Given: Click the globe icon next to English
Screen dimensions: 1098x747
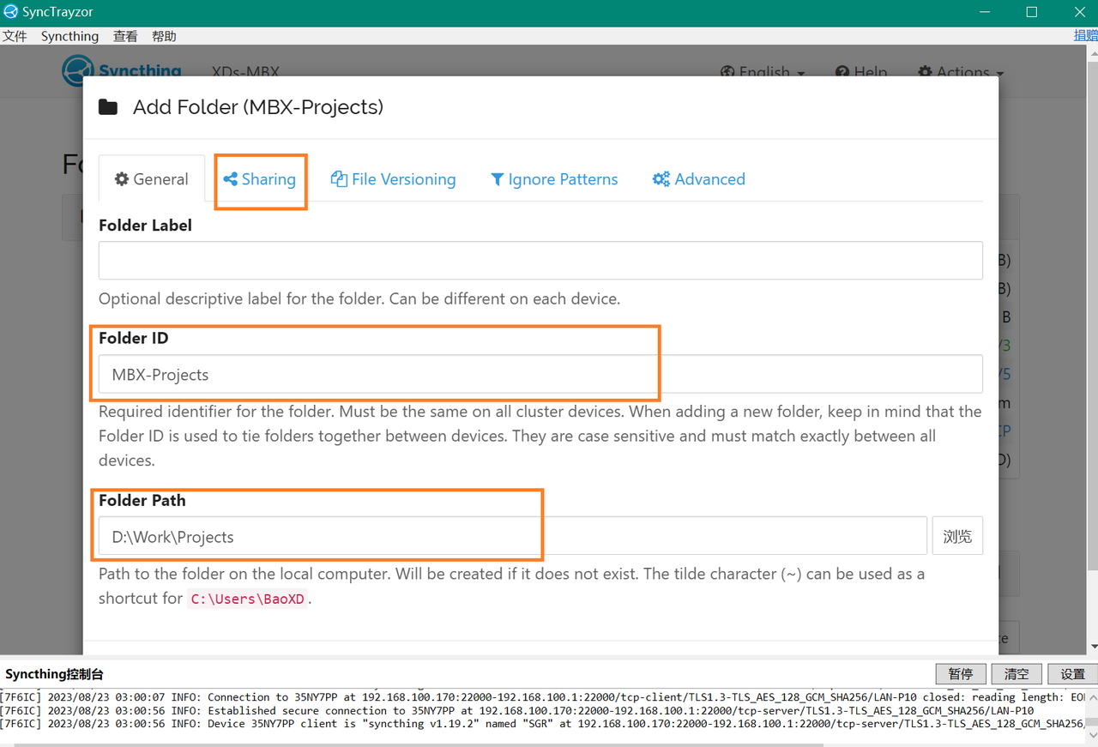Looking at the screenshot, I should point(727,72).
